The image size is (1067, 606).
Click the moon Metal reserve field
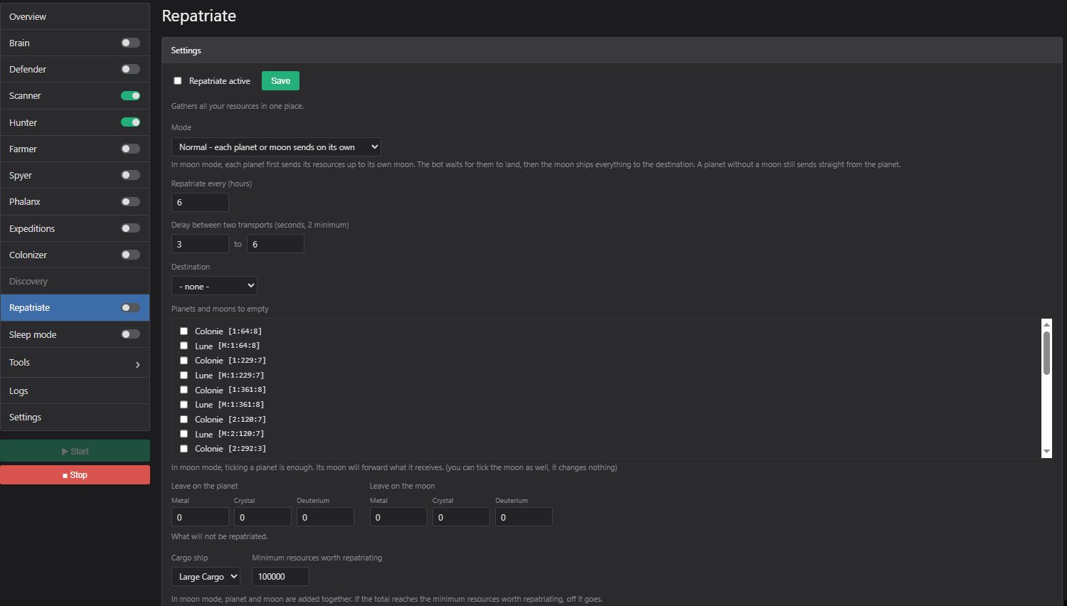point(398,517)
